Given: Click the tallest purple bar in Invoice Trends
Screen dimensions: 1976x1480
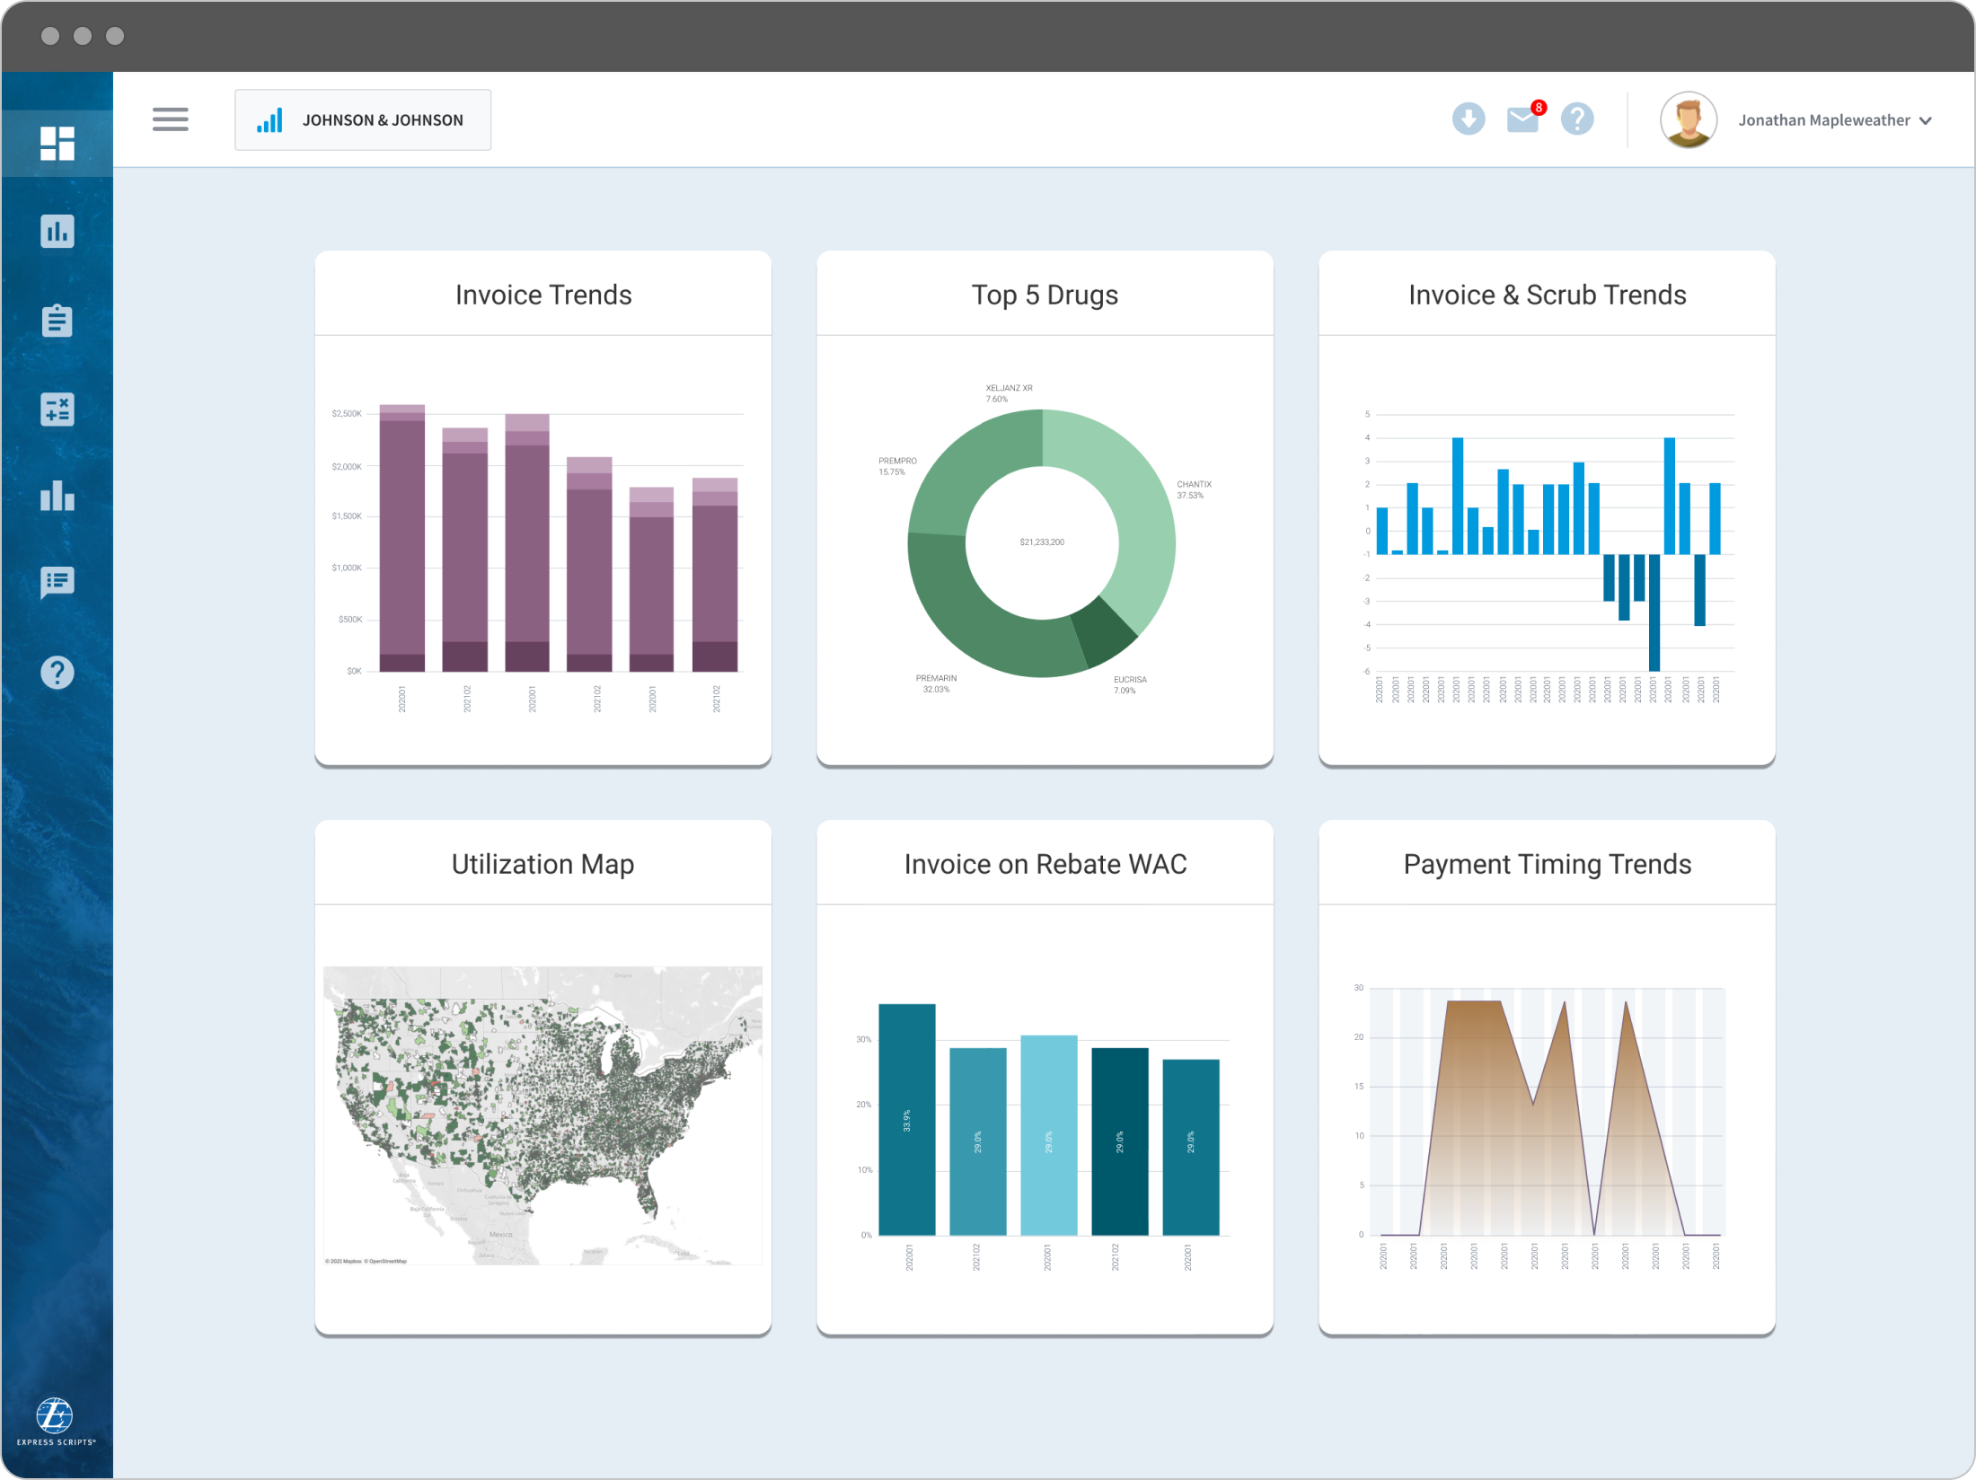Looking at the screenshot, I should click(401, 538).
